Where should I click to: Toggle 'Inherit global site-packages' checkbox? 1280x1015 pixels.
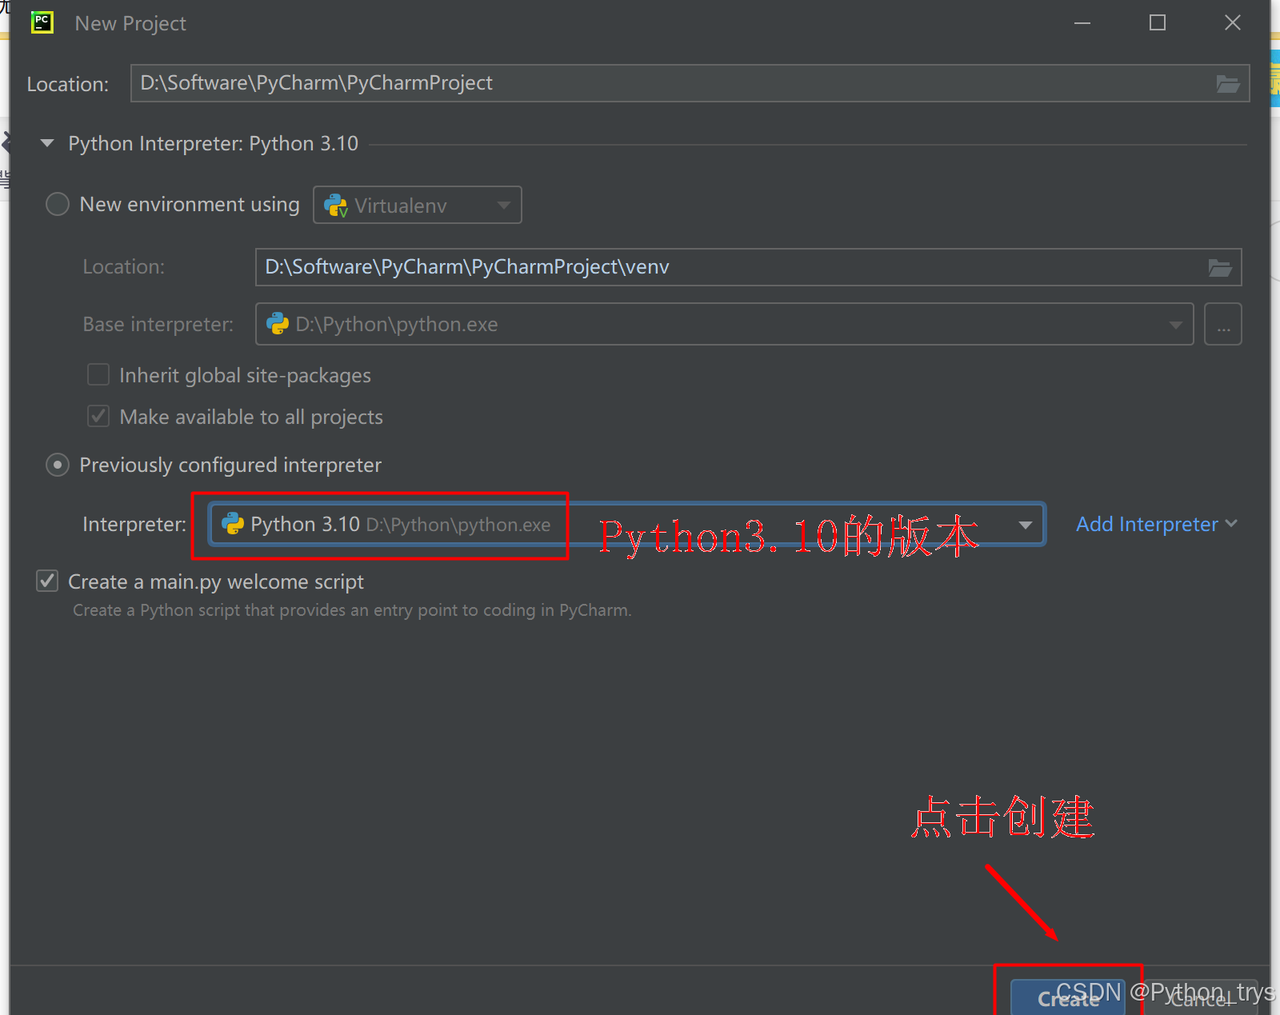[98, 374]
